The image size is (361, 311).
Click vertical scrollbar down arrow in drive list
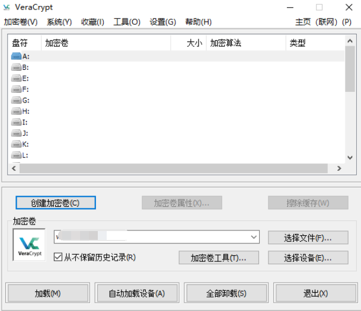click(x=350, y=158)
